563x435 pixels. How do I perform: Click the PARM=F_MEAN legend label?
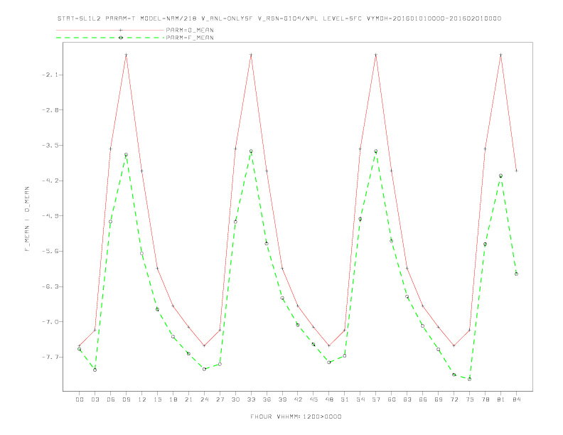click(190, 38)
